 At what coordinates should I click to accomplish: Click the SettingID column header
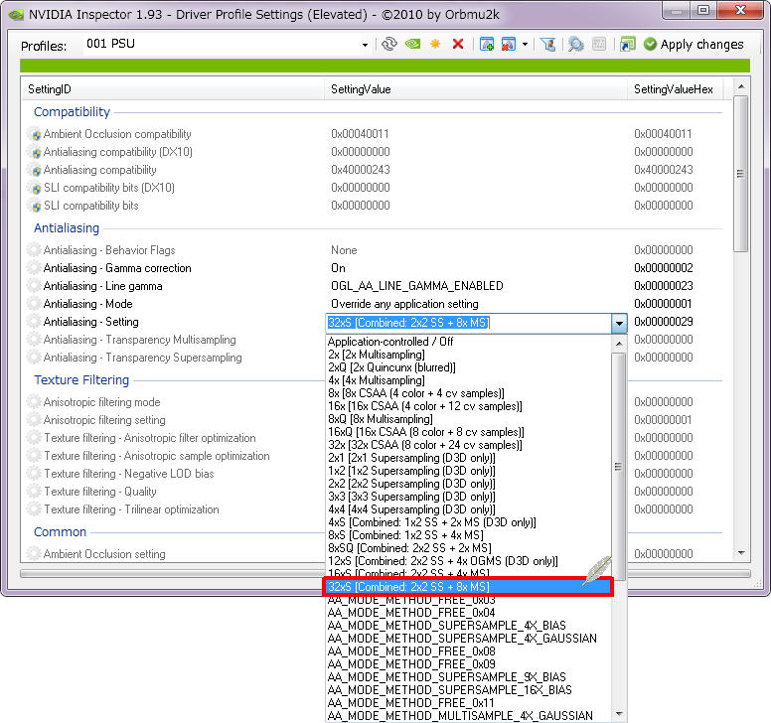[173, 89]
